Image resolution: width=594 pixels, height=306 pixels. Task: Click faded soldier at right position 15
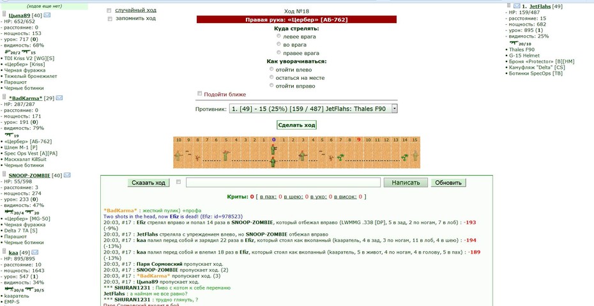coord(415,155)
